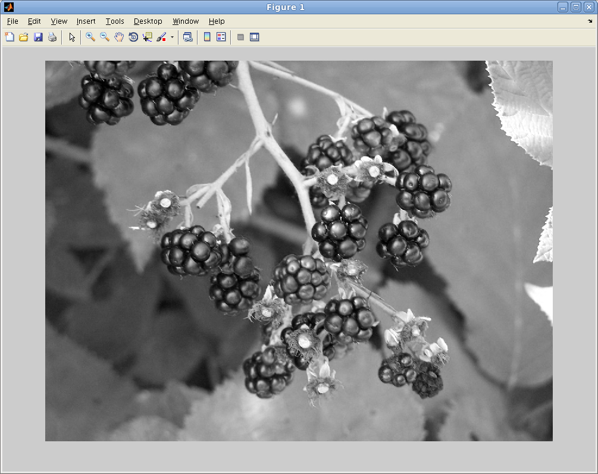The width and height of the screenshot is (598, 474).
Task: Open the Window menu
Action: (x=186, y=21)
